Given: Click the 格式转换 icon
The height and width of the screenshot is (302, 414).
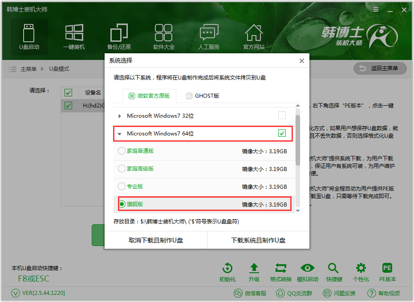Looking at the screenshot, I should click(x=280, y=272).
